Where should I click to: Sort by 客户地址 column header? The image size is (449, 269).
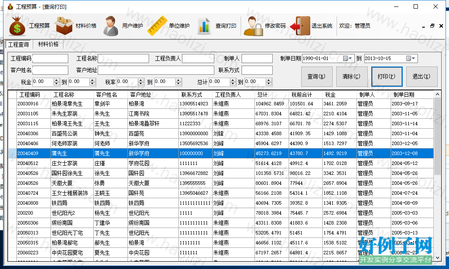click(153, 95)
